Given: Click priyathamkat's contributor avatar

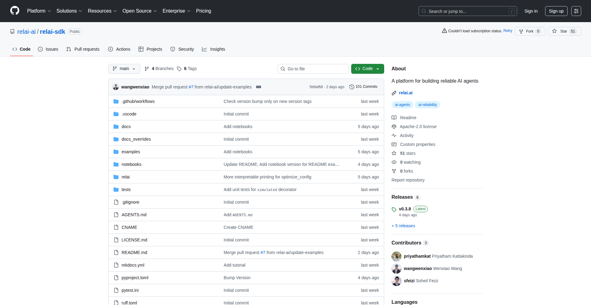Looking at the screenshot, I should click(x=396, y=256).
